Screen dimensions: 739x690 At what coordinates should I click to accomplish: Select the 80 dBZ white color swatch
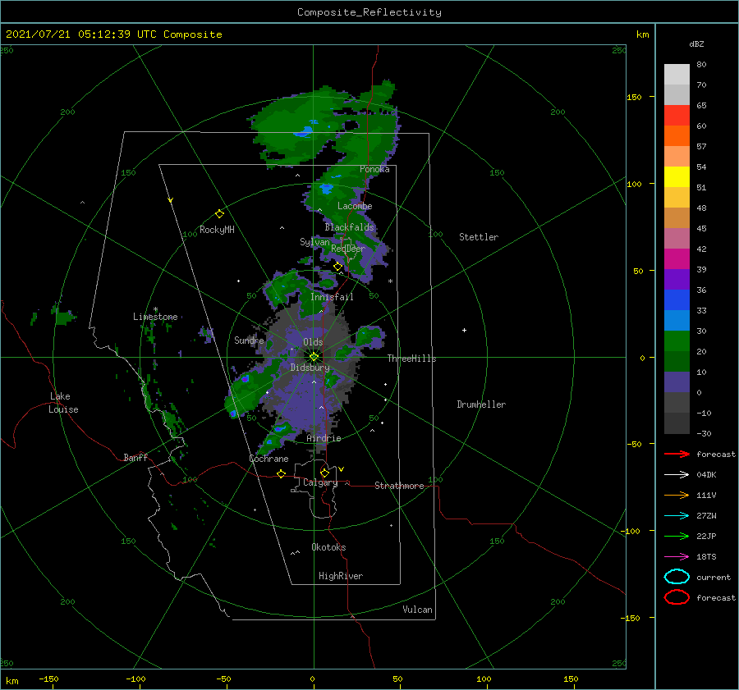pos(677,75)
